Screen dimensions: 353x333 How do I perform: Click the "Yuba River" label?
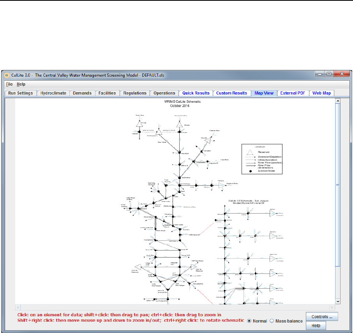click(x=224, y=159)
